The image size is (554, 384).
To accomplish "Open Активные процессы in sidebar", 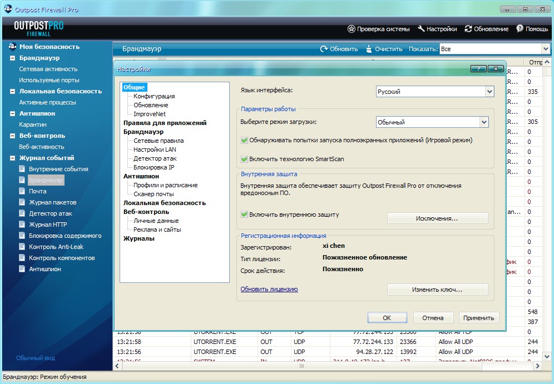I will click(47, 102).
